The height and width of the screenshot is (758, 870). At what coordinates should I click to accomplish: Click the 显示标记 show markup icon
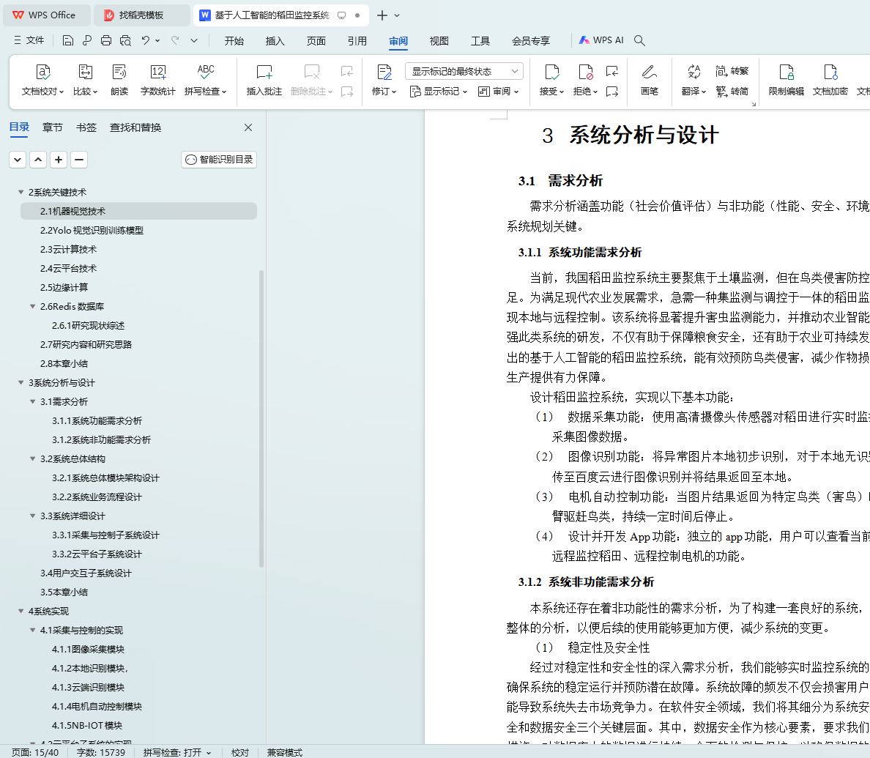click(439, 91)
